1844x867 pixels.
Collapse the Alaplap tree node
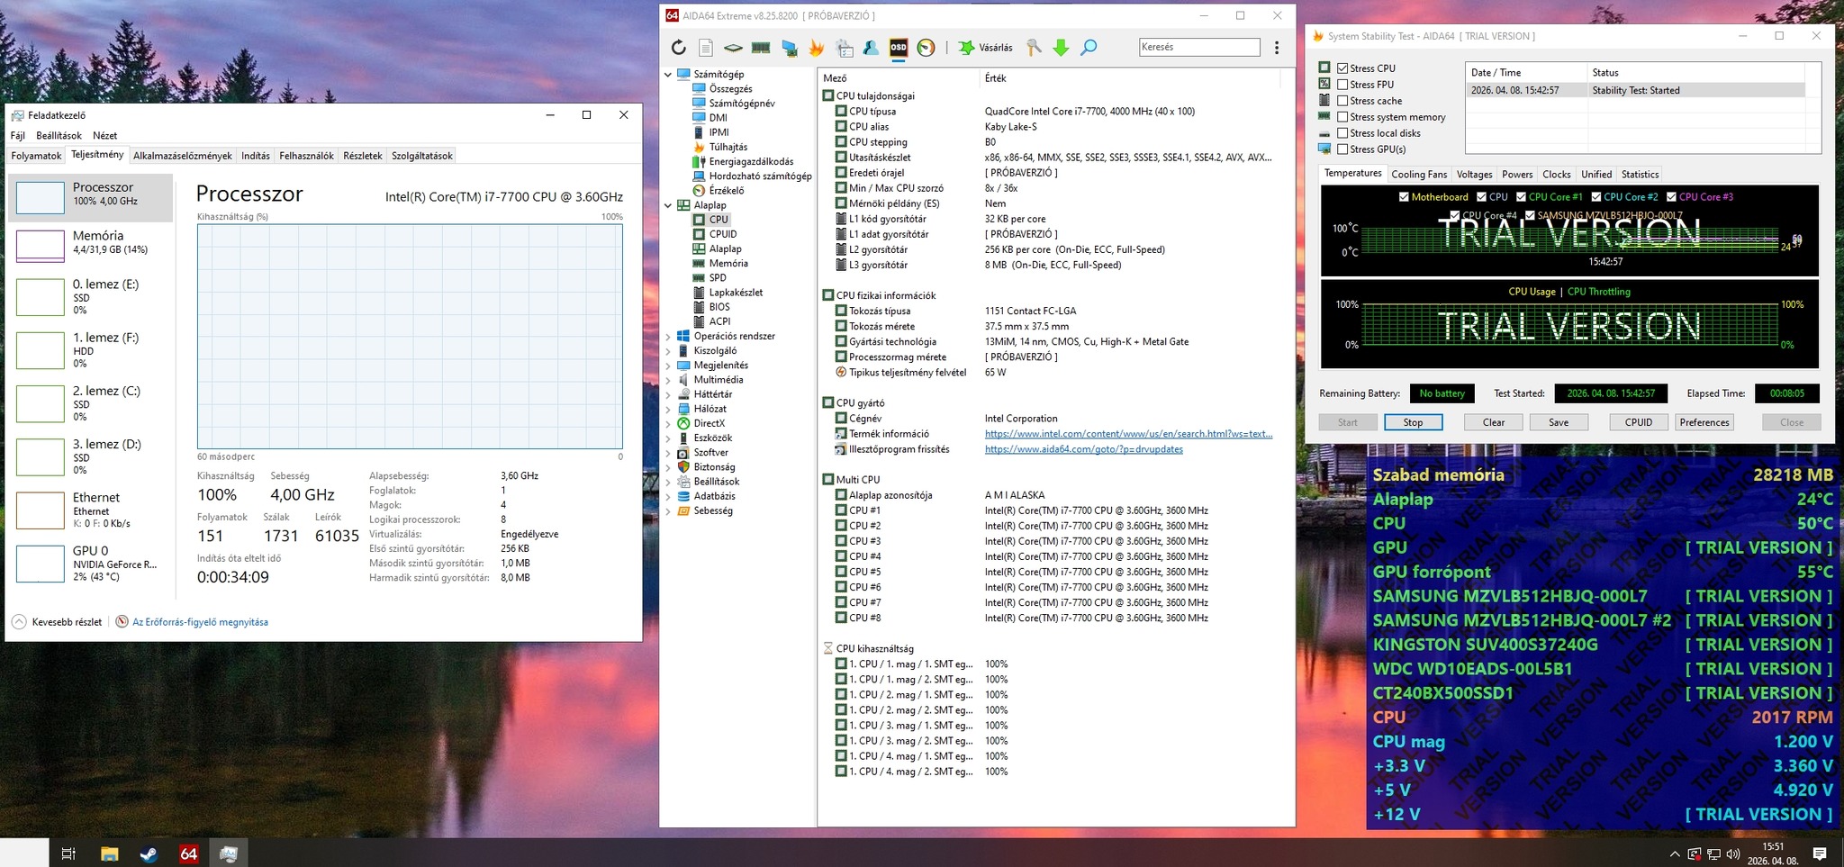coord(668,205)
